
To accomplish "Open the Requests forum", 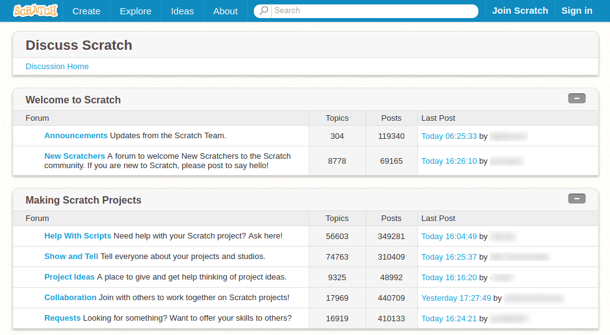I will pos(62,318).
